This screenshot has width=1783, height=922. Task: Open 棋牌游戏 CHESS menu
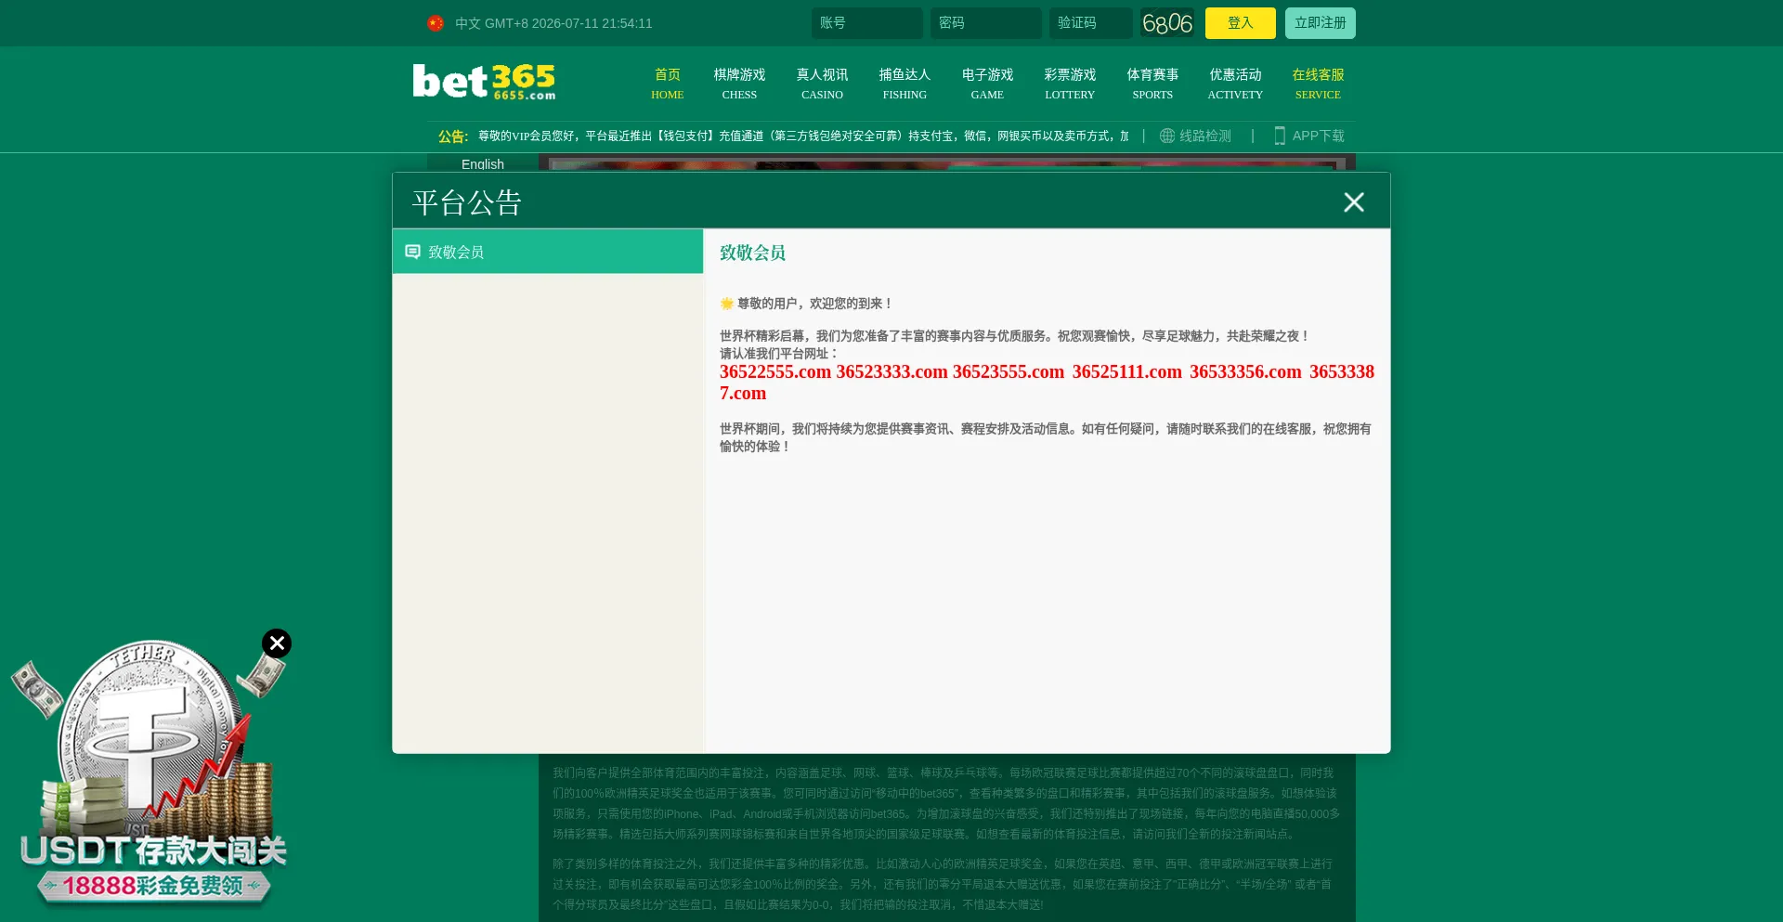(739, 84)
